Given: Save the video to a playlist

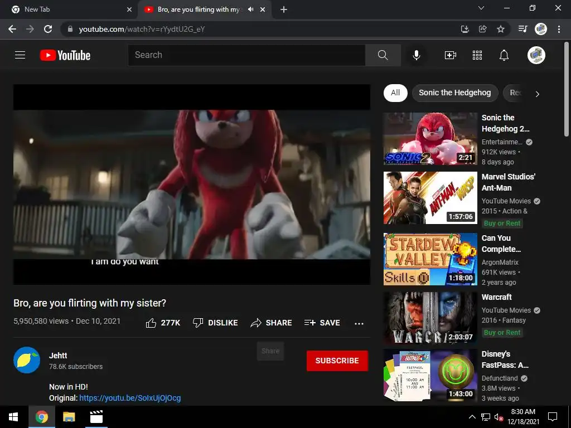Looking at the screenshot, I should click(x=322, y=323).
